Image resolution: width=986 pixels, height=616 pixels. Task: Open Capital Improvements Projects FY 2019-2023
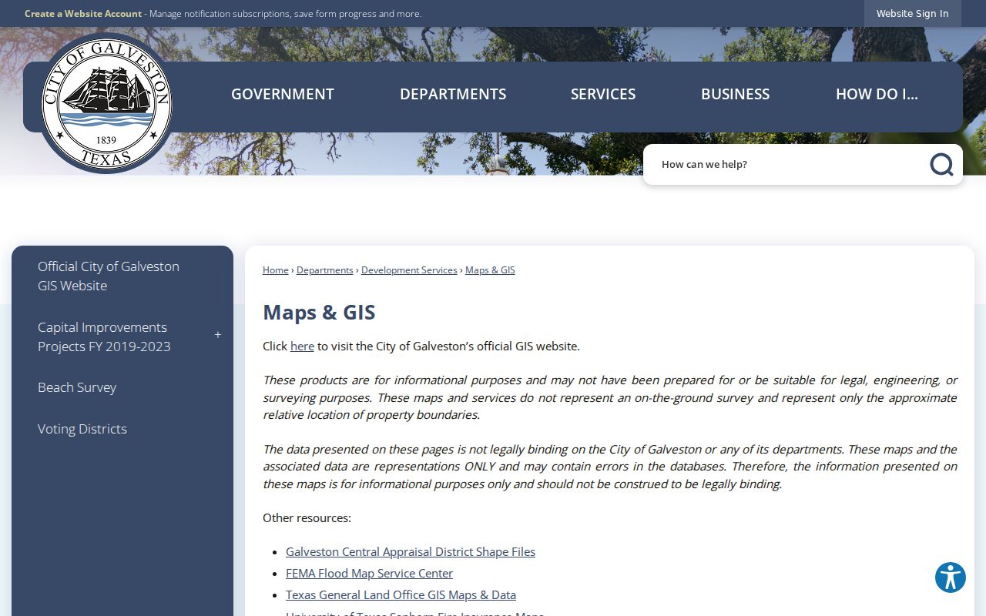point(104,336)
